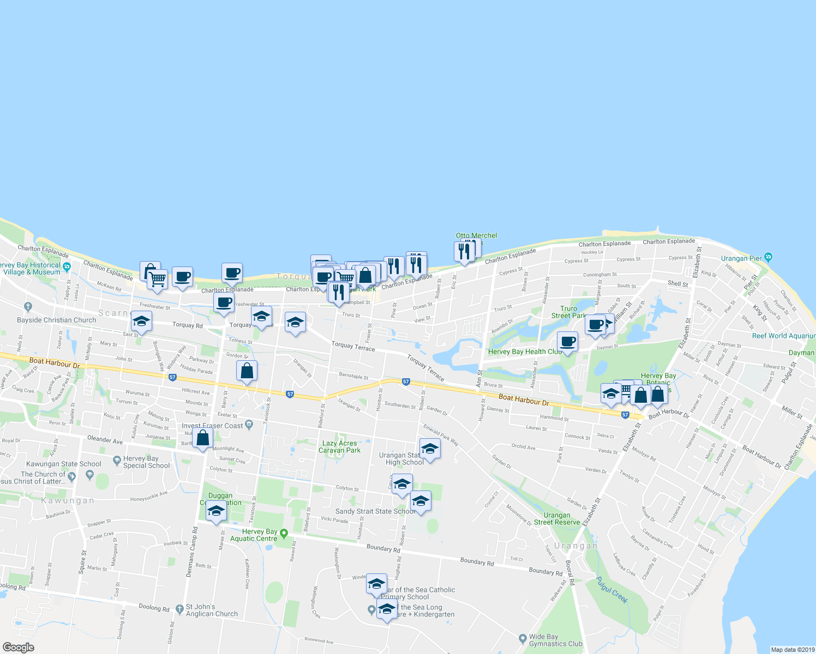
Task: Select the Urangan State High School marker
Action: (430, 449)
